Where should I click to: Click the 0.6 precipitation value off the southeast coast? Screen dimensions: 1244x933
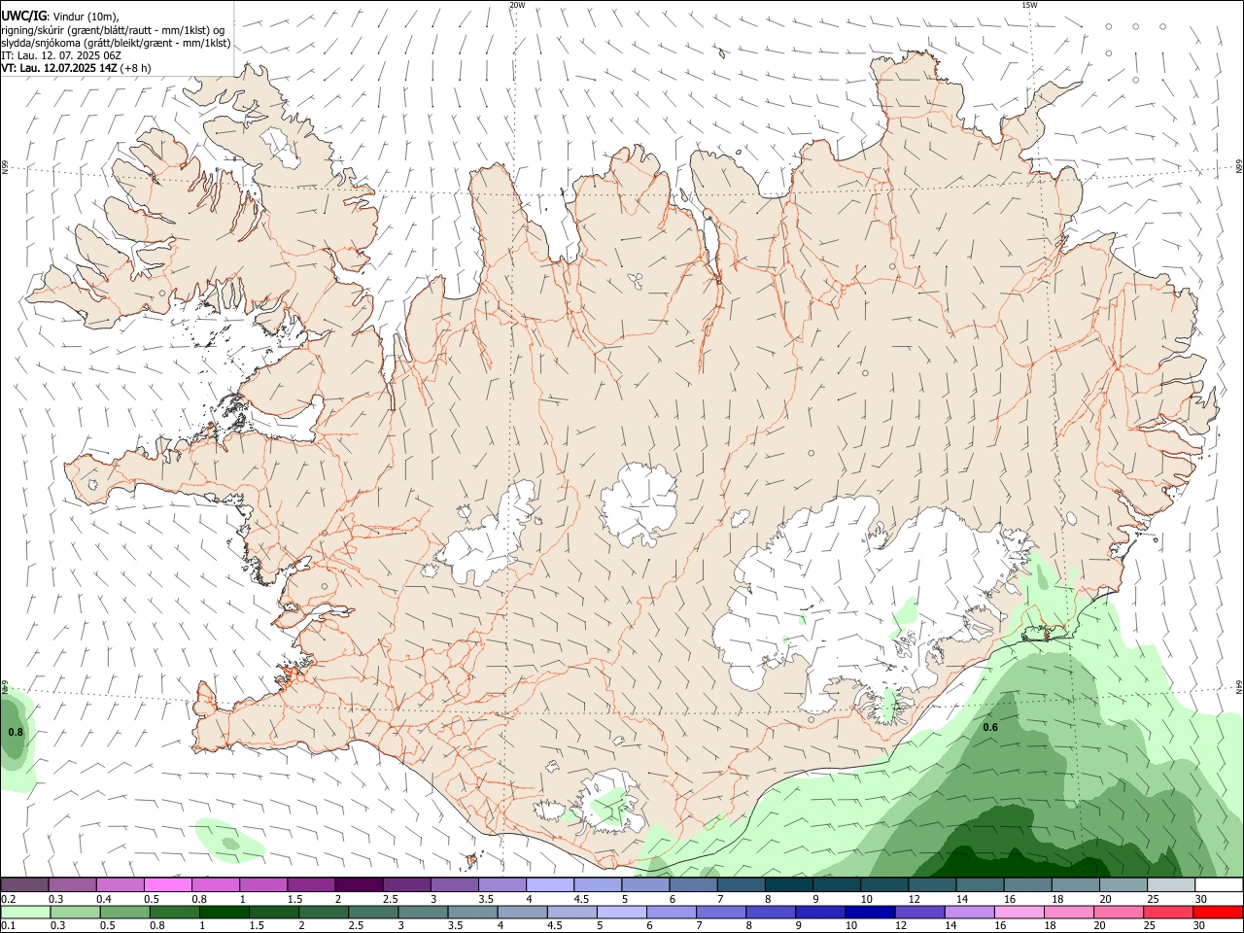[x=990, y=728]
